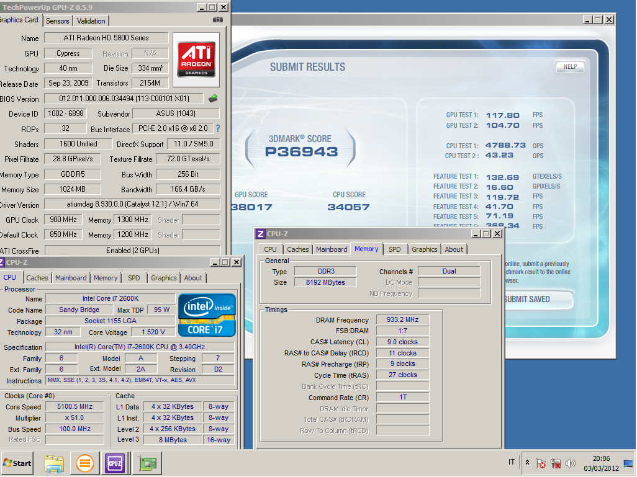Click the CAS# Latency 9.0 clocks field

point(402,342)
